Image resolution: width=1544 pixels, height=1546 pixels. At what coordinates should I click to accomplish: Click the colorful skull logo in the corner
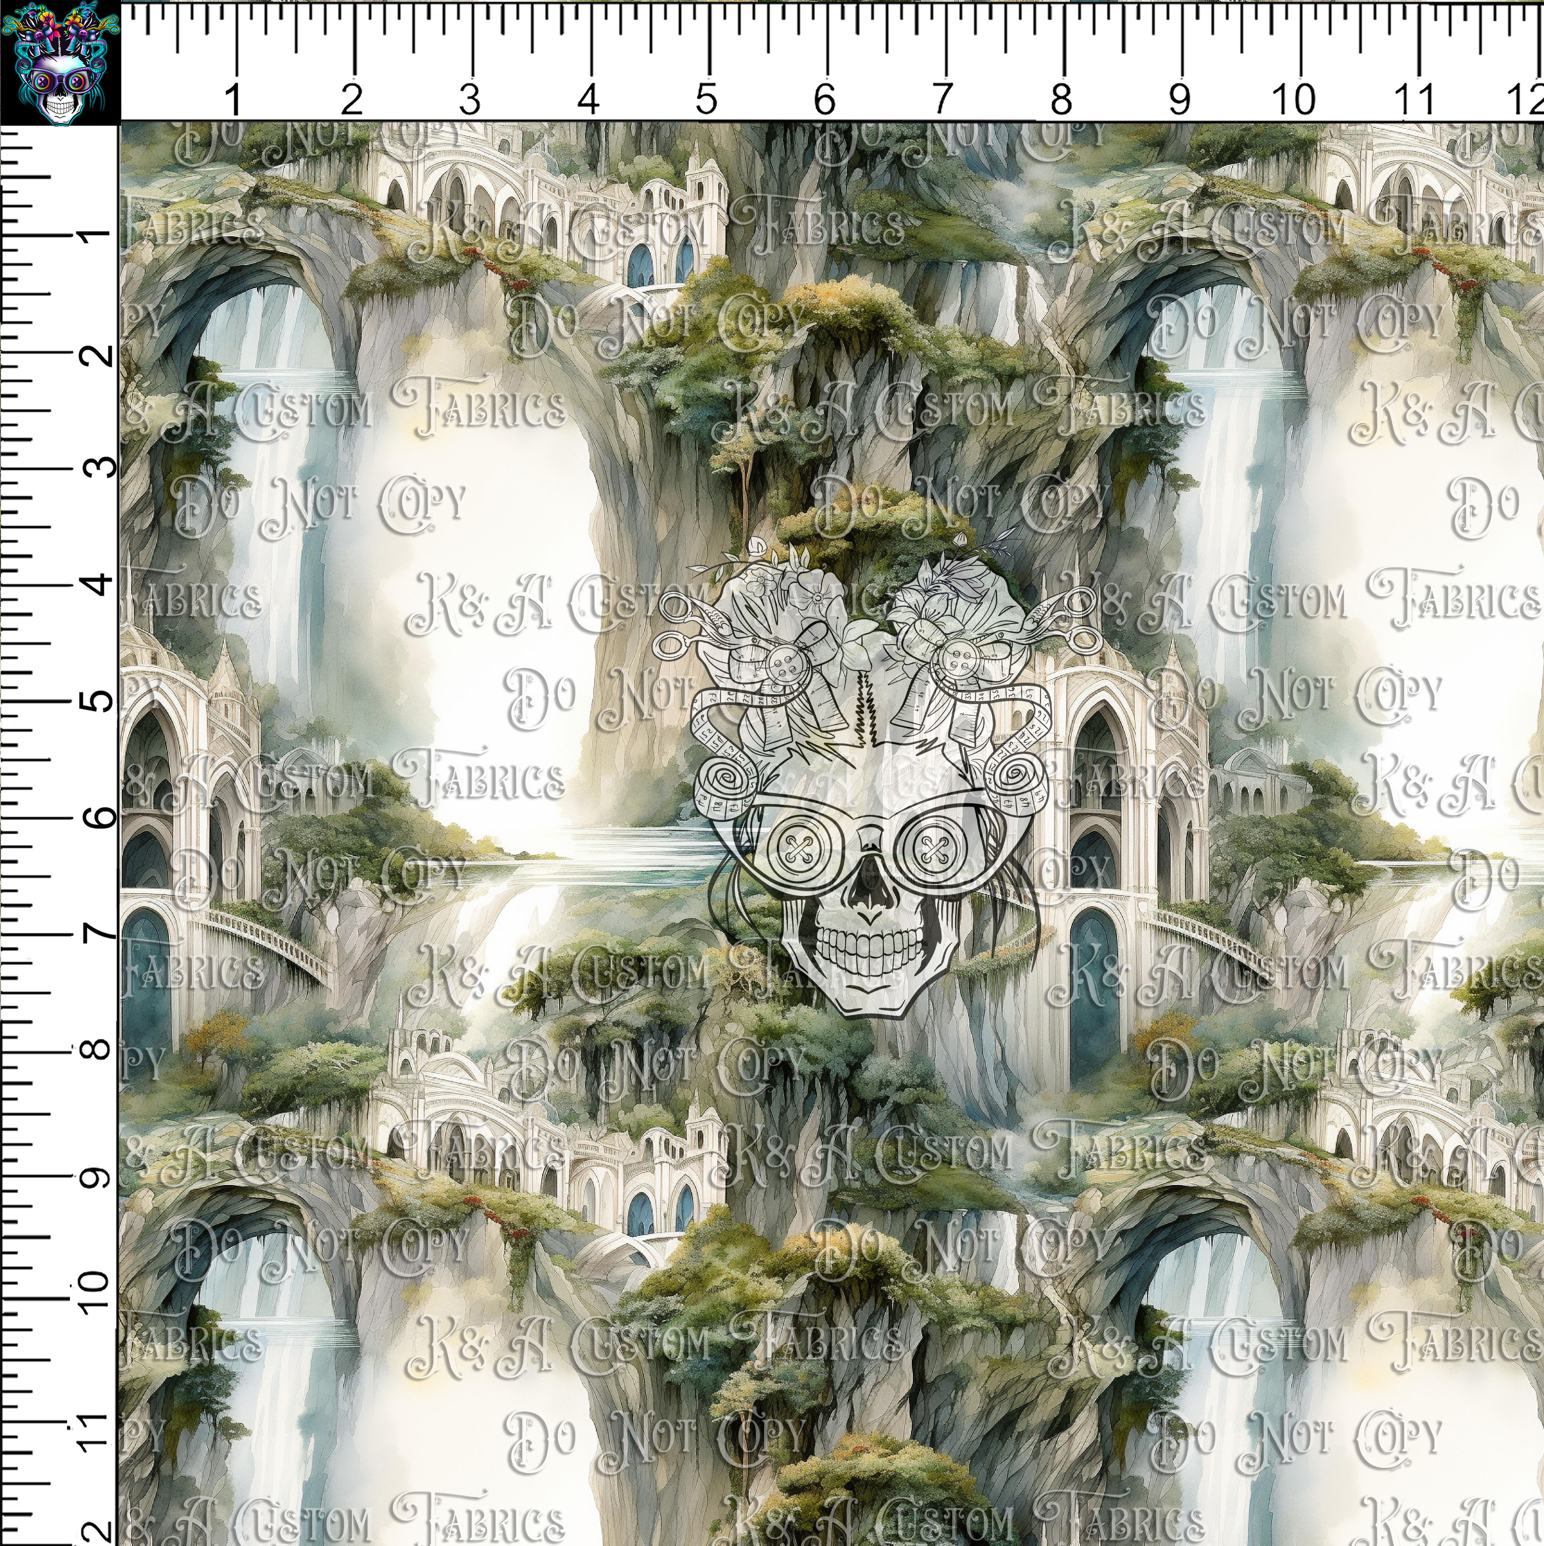(60, 63)
